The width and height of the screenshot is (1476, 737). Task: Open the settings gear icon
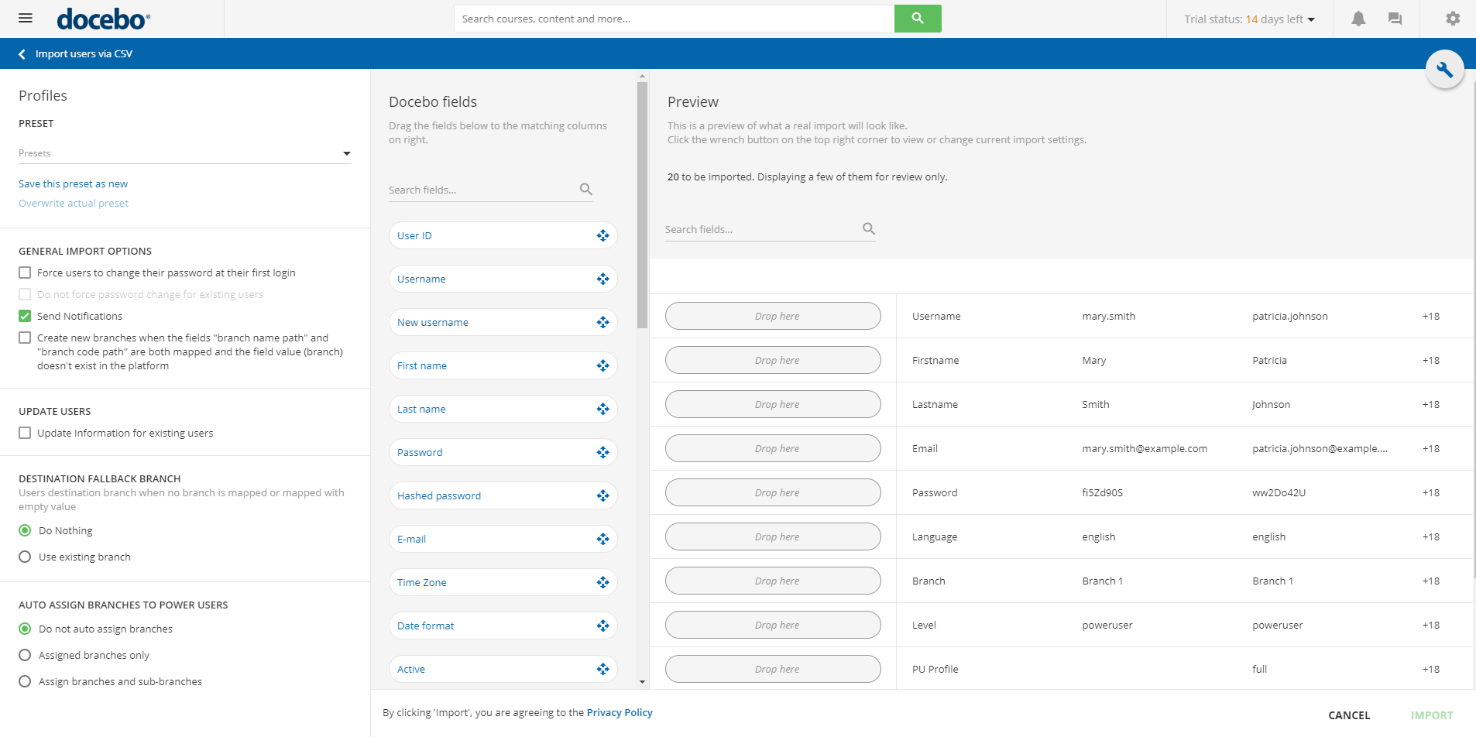click(x=1454, y=18)
